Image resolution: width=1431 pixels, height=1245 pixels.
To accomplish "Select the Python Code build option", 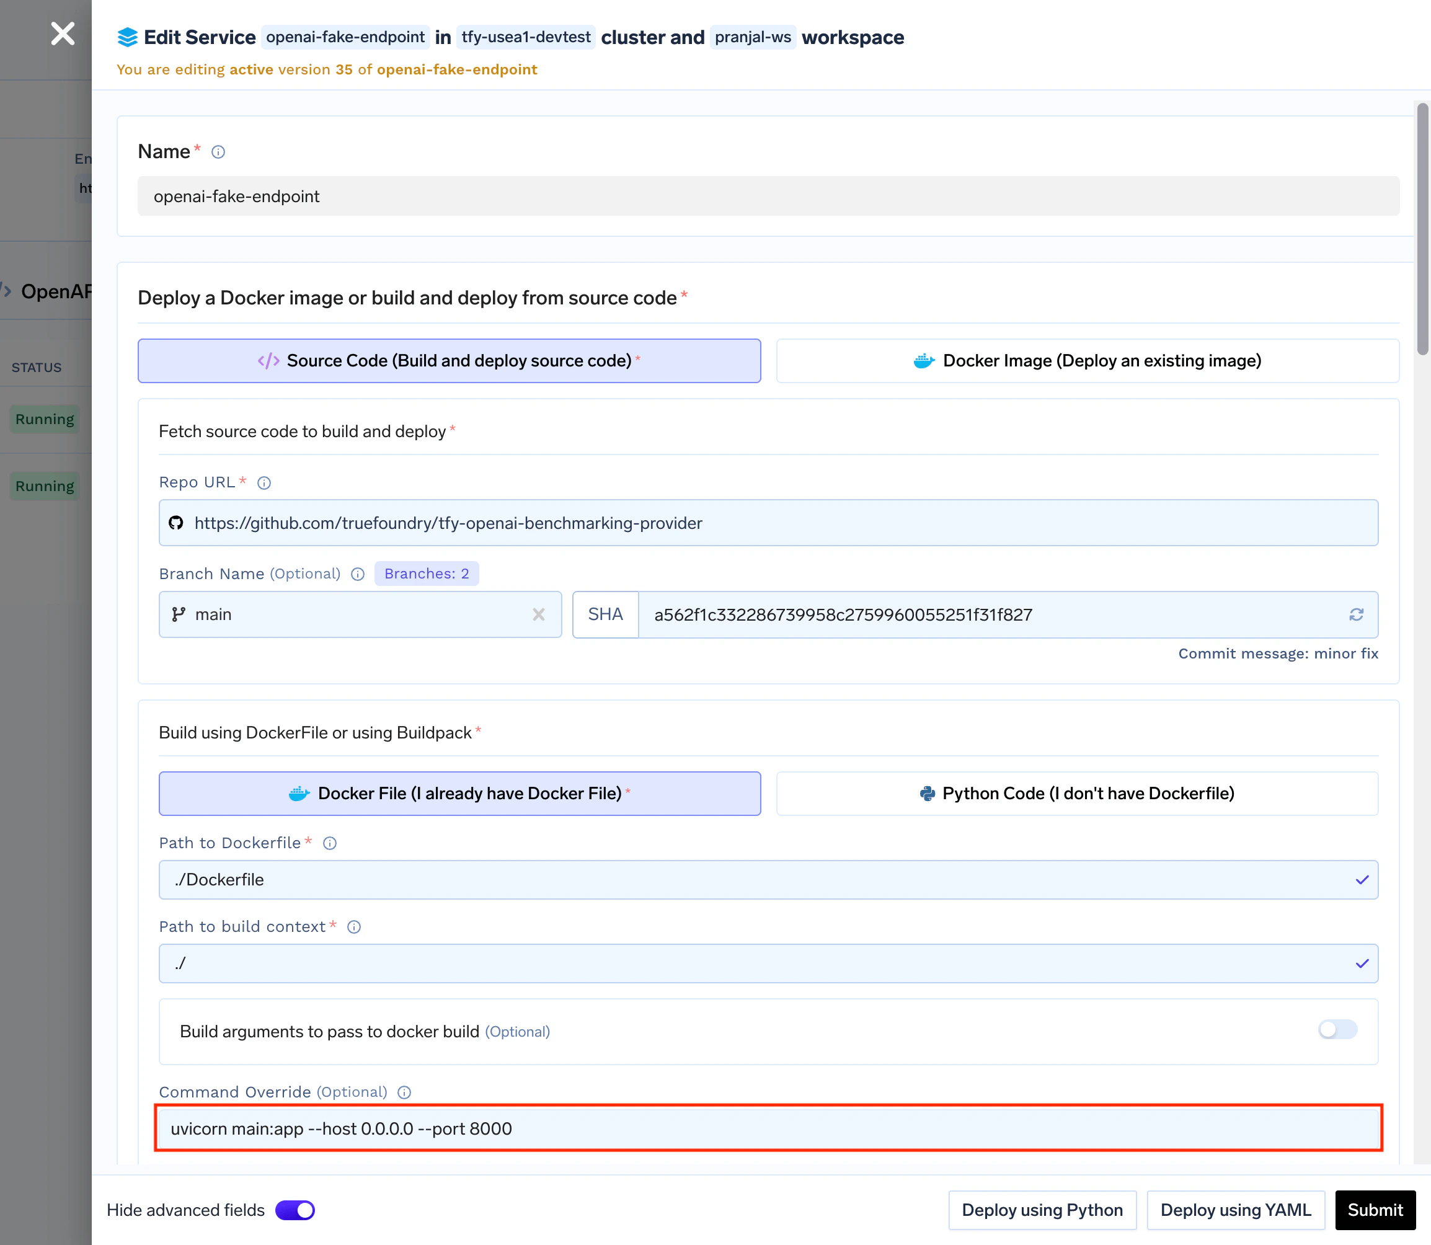I will coord(1077,794).
